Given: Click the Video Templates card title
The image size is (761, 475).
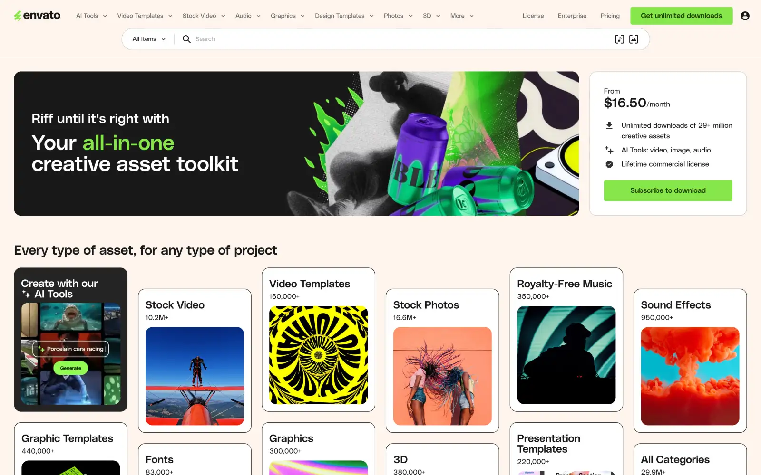Looking at the screenshot, I should point(310,284).
